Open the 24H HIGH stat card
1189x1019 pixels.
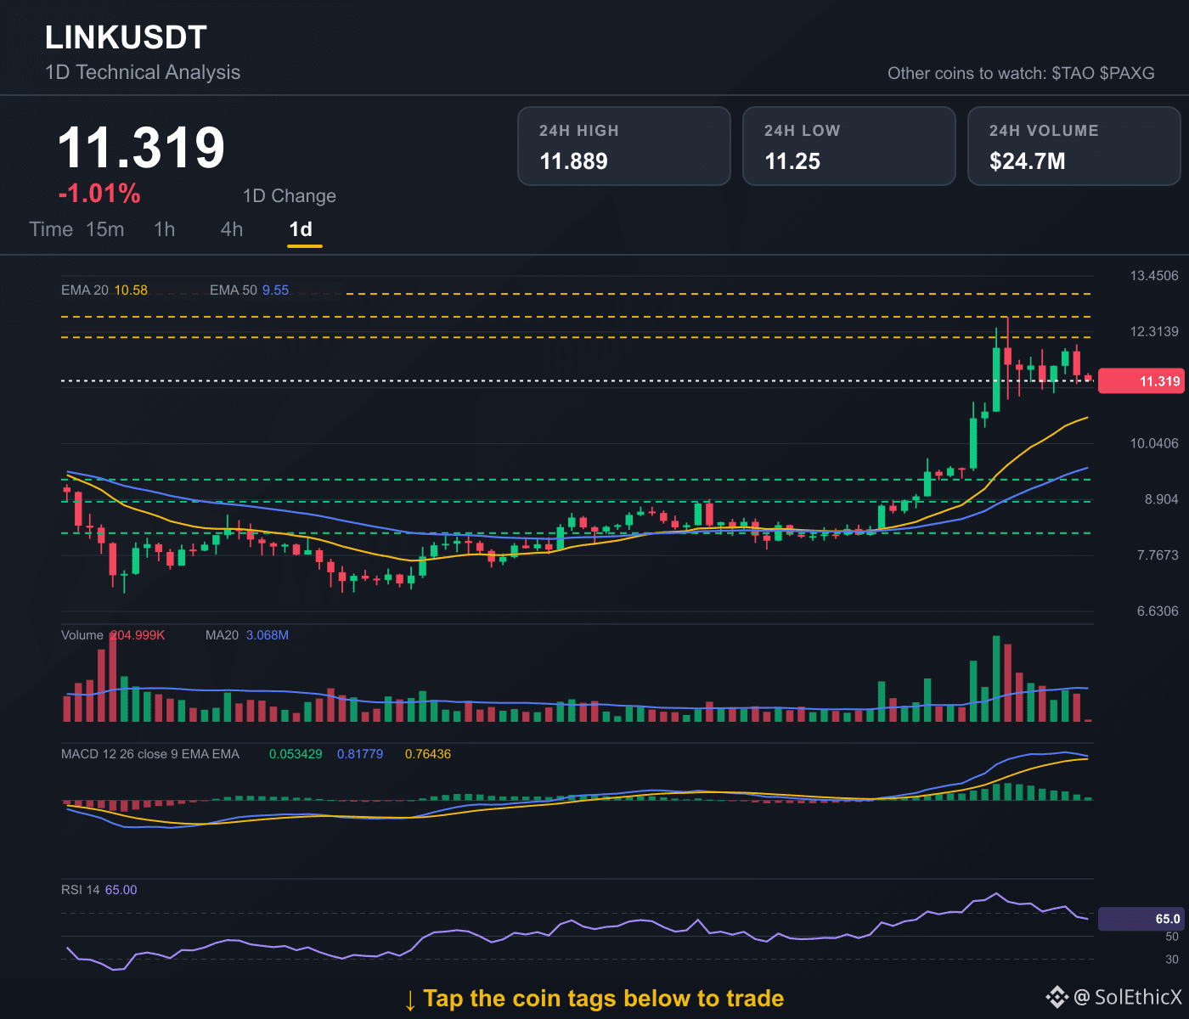pyautogui.click(x=624, y=146)
